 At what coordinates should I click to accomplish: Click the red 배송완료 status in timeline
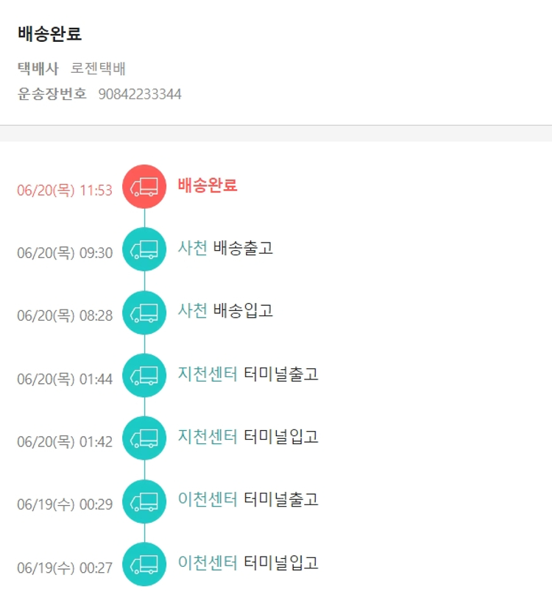[208, 185]
